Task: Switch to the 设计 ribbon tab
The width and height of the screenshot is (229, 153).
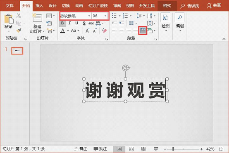Action: pyautogui.click(x=52, y=6)
